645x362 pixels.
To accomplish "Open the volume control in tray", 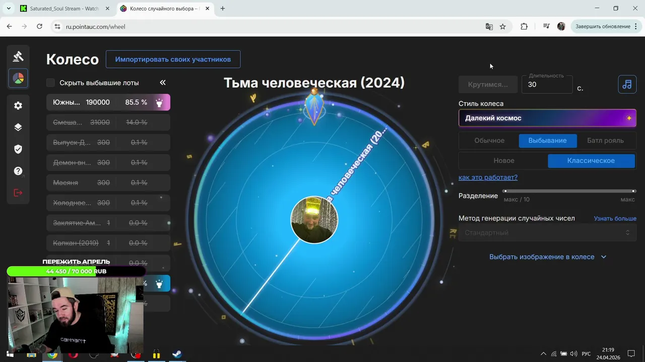I will [x=573, y=354].
